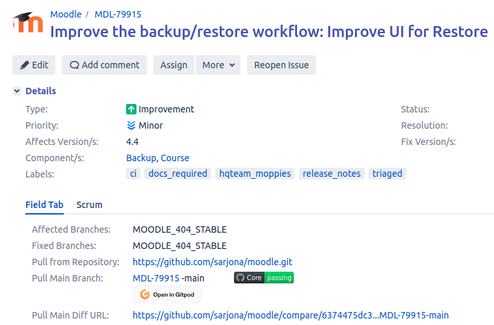Screen dimensions: 494x325
Task: Click the Moodle project logo
Action: click(x=28, y=23)
